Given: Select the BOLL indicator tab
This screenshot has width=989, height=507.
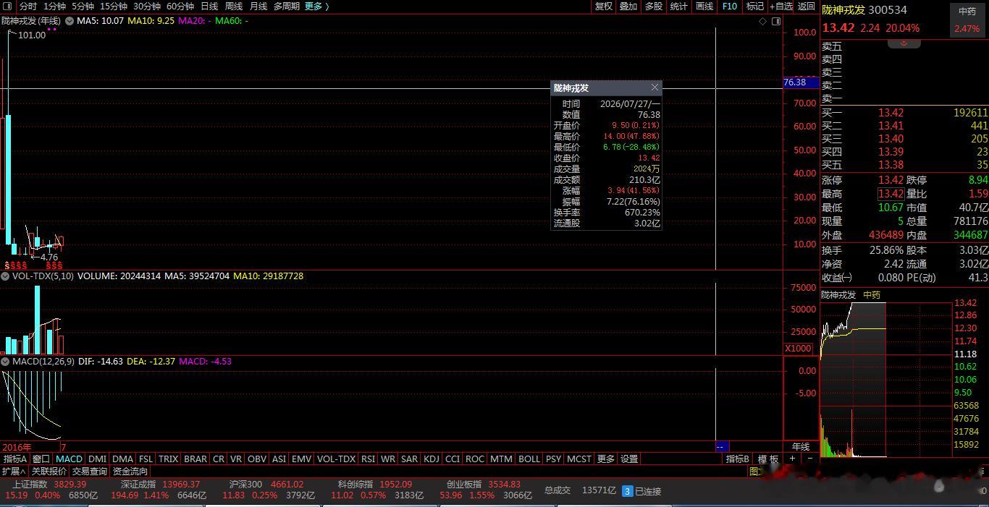Looking at the screenshot, I should [529, 459].
